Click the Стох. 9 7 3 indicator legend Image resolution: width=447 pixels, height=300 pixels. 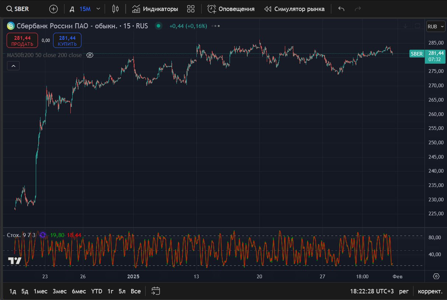click(x=21, y=235)
